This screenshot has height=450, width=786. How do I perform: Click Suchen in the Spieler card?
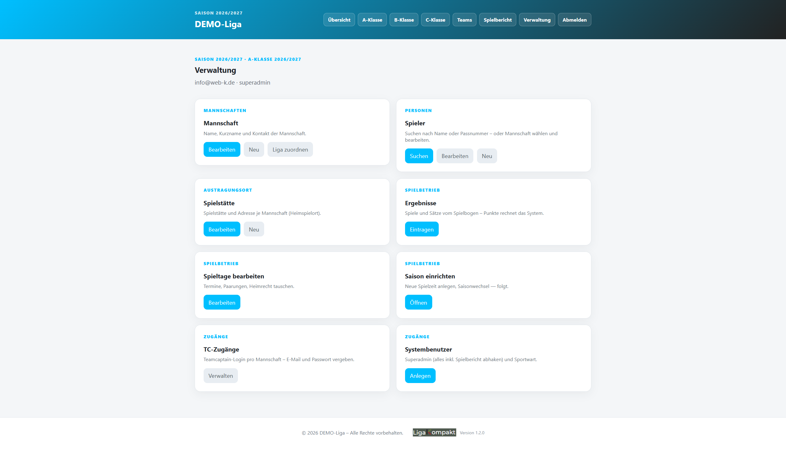419,156
